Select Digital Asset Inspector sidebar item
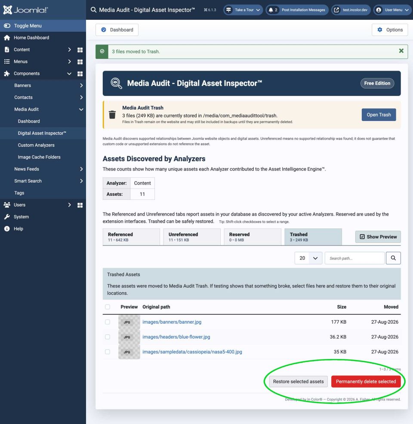The image size is (413, 424). pos(42,133)
